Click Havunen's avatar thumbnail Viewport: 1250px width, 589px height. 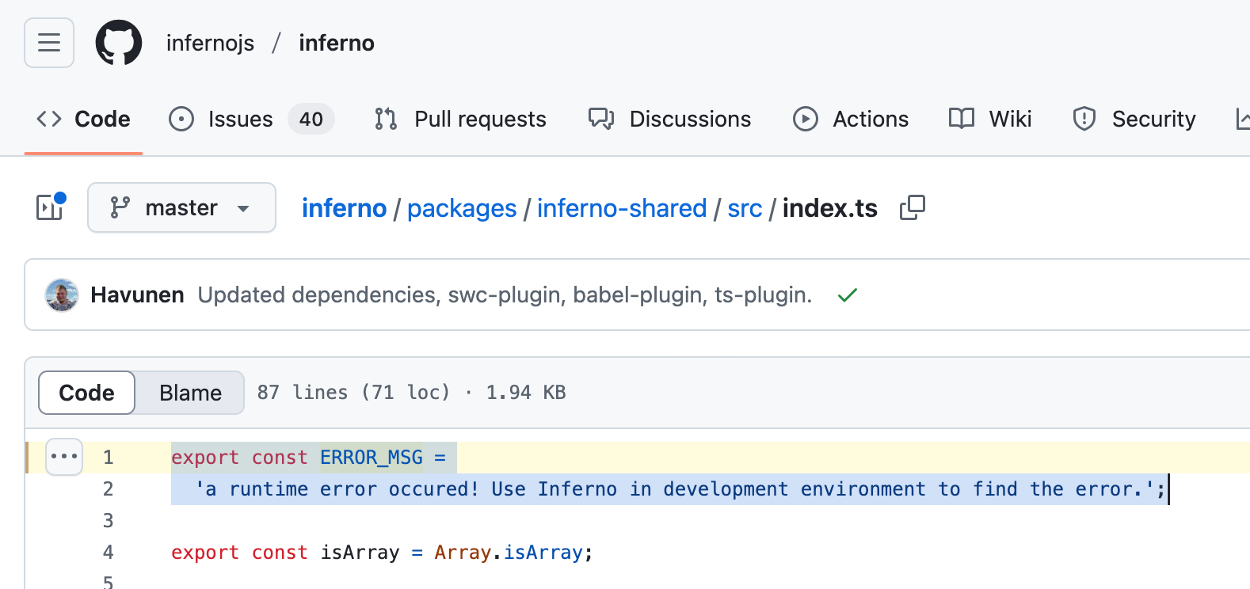[62, 294]
